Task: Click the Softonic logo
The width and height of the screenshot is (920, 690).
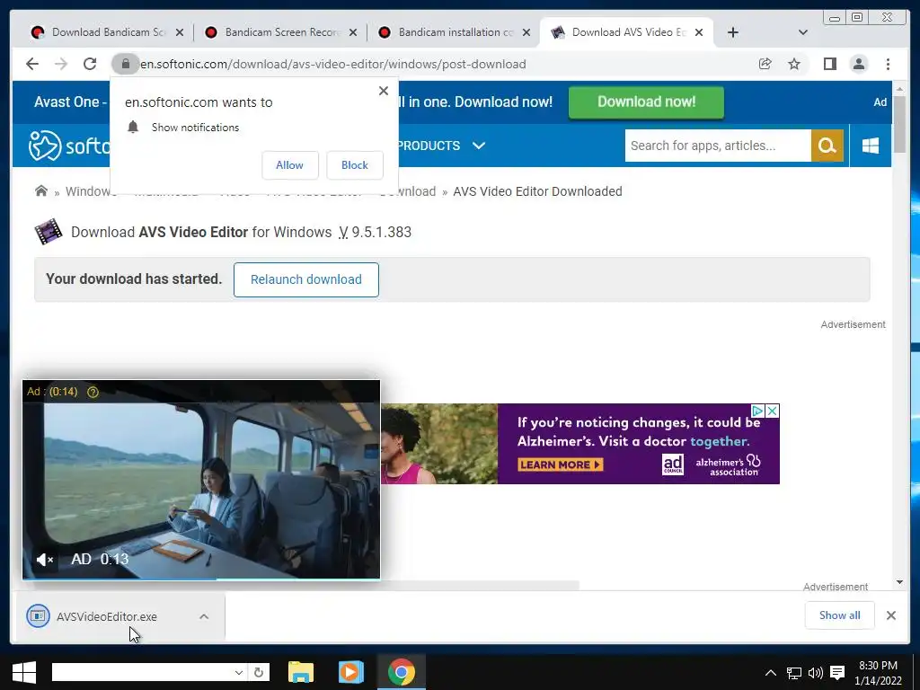Action: (69, 145)
